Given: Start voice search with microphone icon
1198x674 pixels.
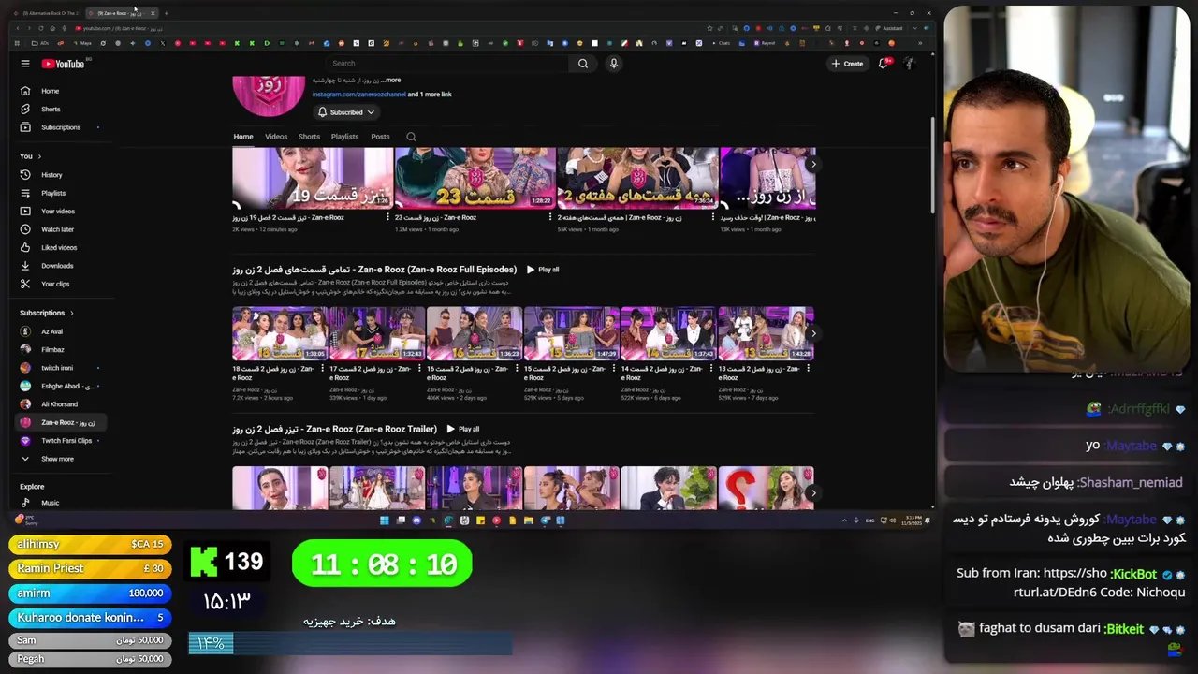Looking at the screenshot, I should [614, 64].
